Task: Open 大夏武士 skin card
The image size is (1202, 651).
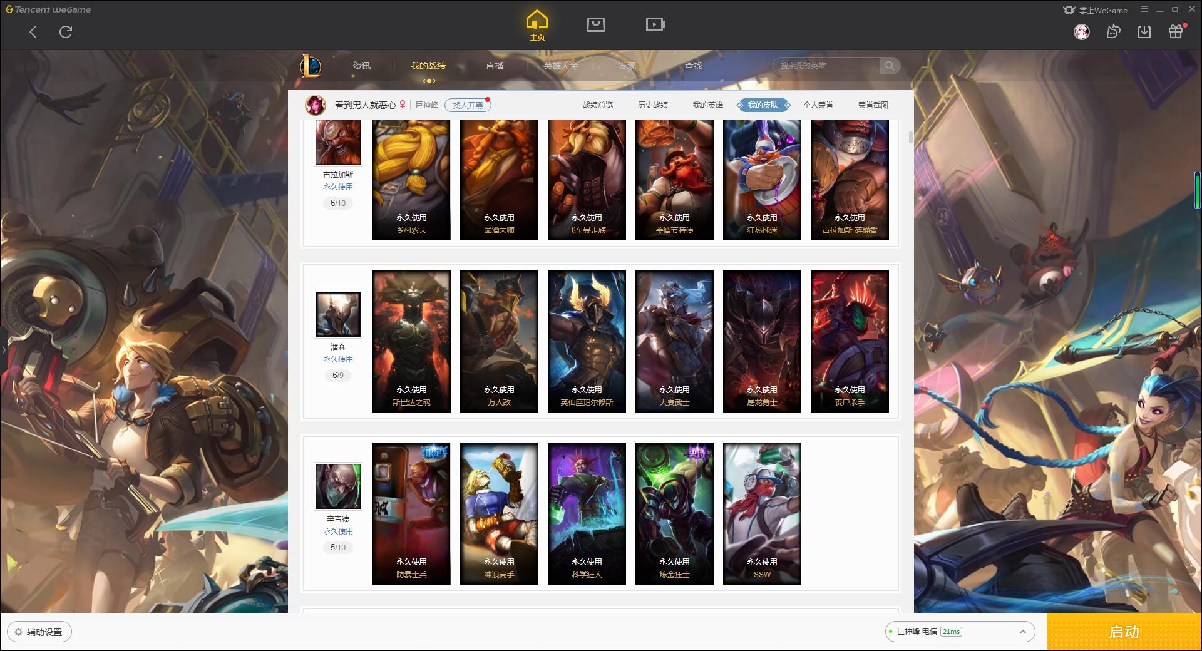Action: click(674, 341)
